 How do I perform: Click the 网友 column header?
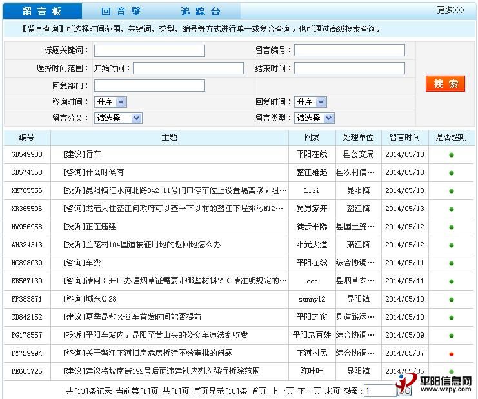click(312, 138)
